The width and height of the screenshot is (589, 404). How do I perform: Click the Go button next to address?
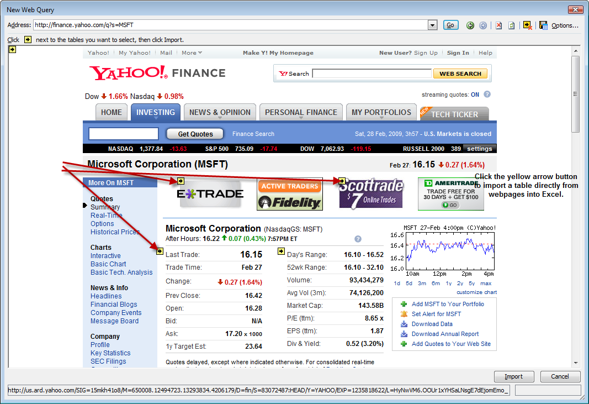click(x=450, y=25)
